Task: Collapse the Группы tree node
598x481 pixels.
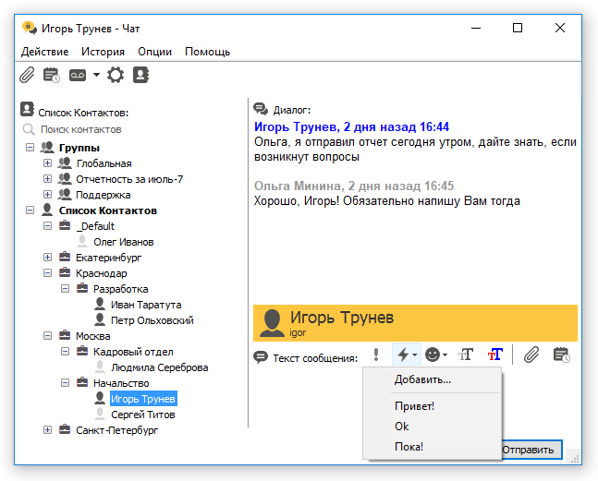Action: pyautogui.click(x=30, y=147)
